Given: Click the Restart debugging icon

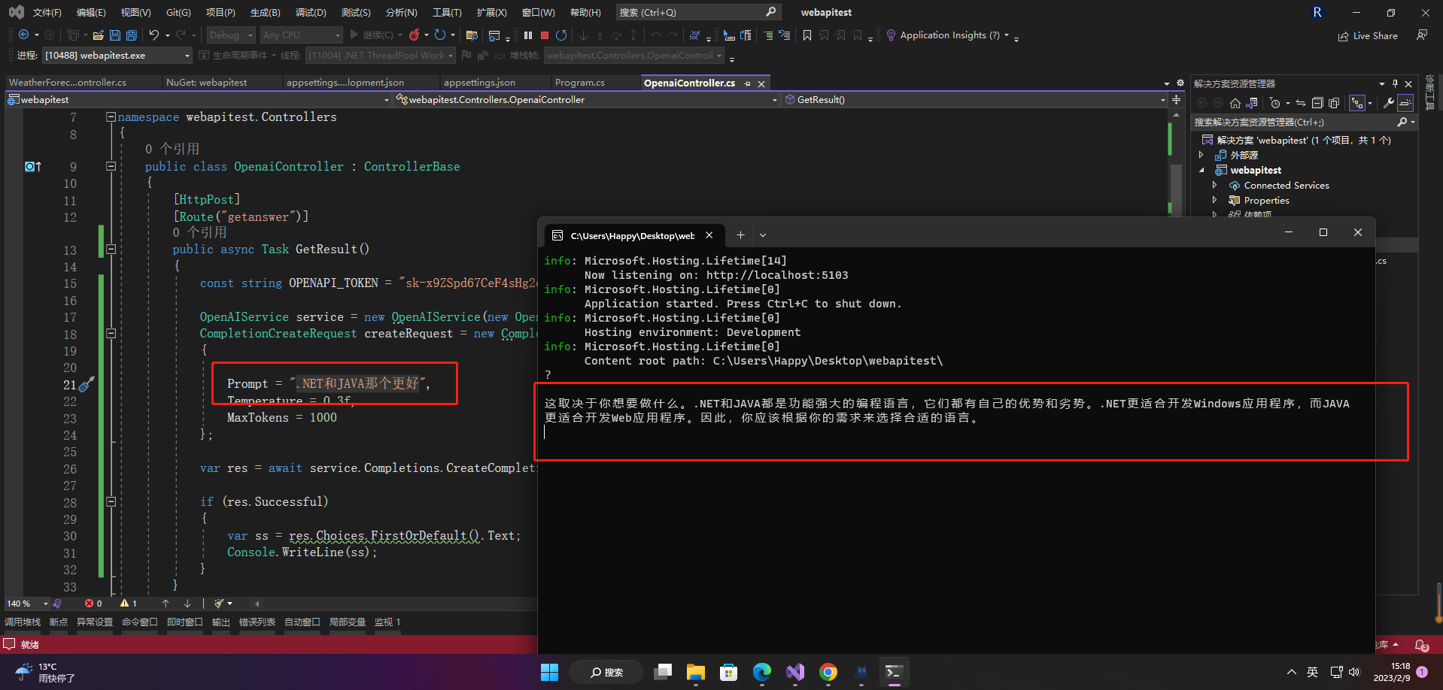Looking at the screenshot, I should click(561, 35).
